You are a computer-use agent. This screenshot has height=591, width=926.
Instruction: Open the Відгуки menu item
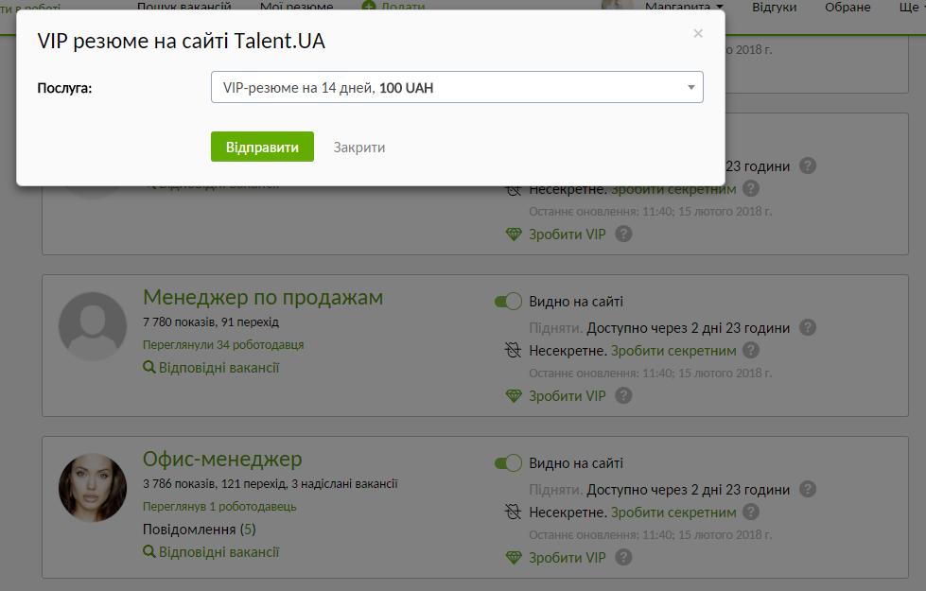point(775,7)
